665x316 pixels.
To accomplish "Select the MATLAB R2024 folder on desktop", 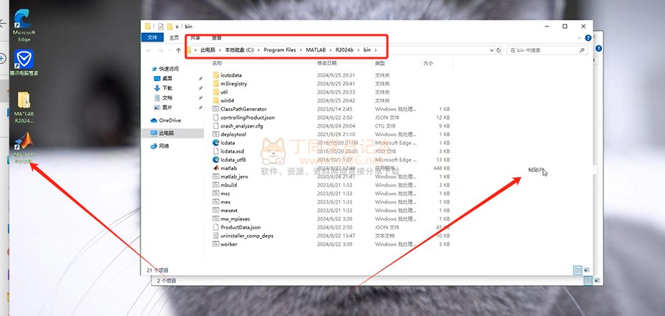I will point(24,107).
